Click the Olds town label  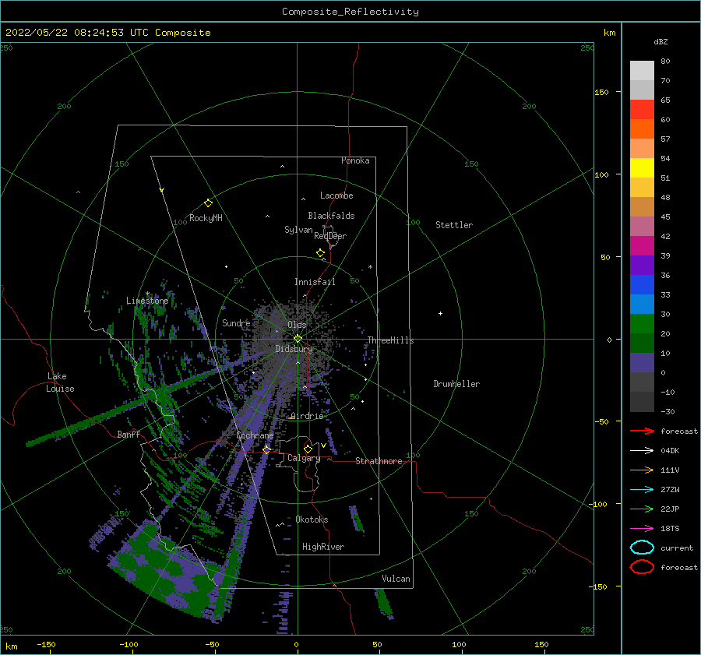(297, 325)
